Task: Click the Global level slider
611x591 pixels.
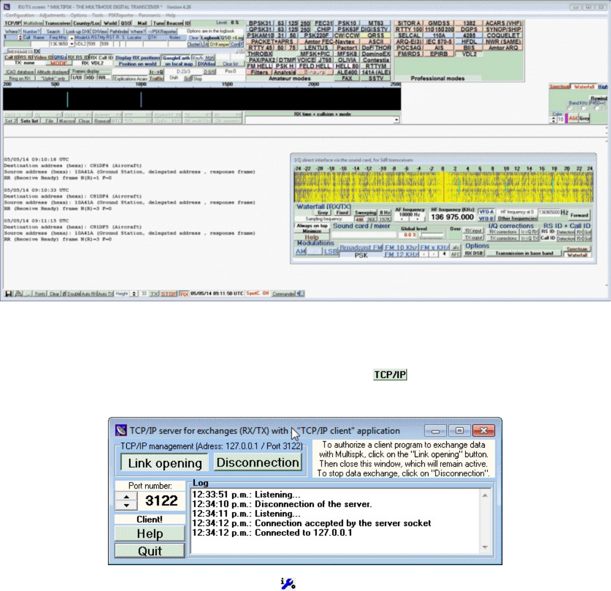Action: (432, 234)
